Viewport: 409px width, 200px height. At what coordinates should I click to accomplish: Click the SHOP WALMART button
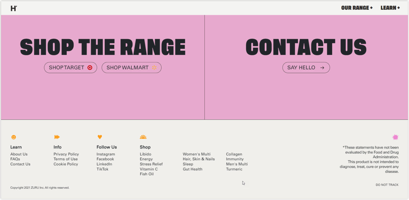[x=132, y=67]
